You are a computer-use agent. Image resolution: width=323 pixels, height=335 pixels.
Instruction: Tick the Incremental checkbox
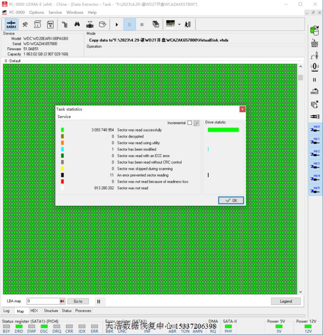[190, 123]
